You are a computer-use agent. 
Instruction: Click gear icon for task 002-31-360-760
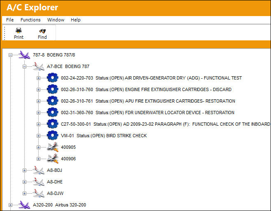point(53,113)
